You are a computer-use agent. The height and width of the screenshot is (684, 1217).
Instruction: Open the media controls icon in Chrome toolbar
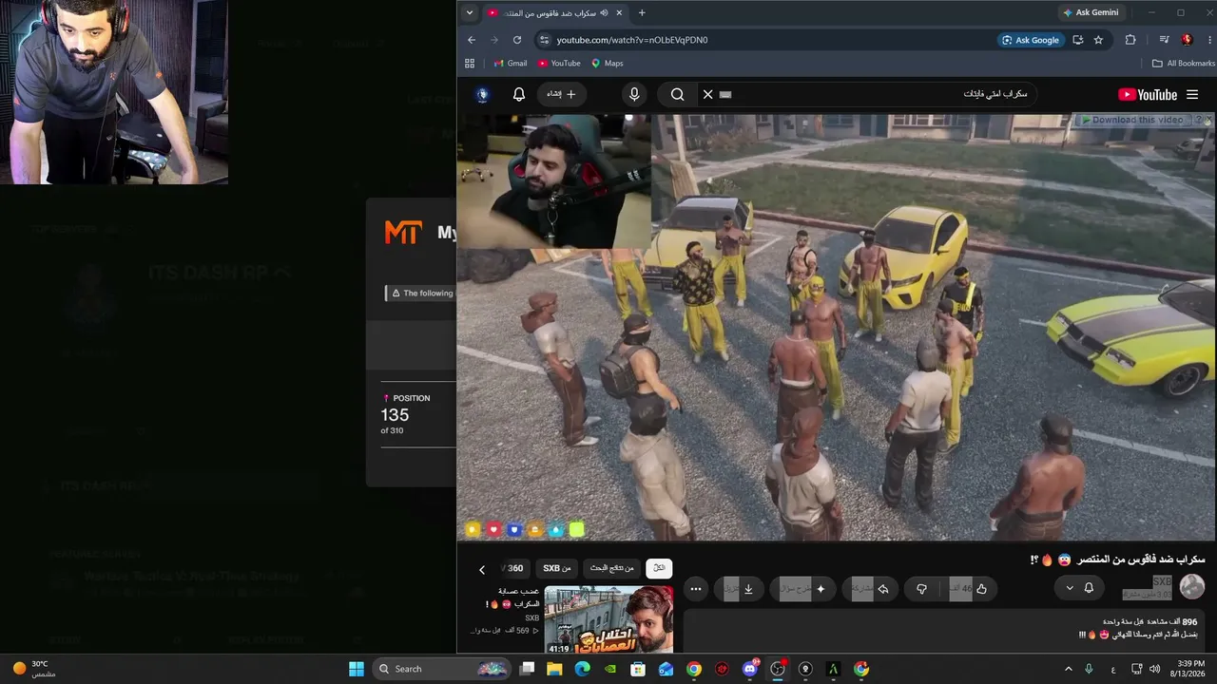click(x=1164, y=40)
